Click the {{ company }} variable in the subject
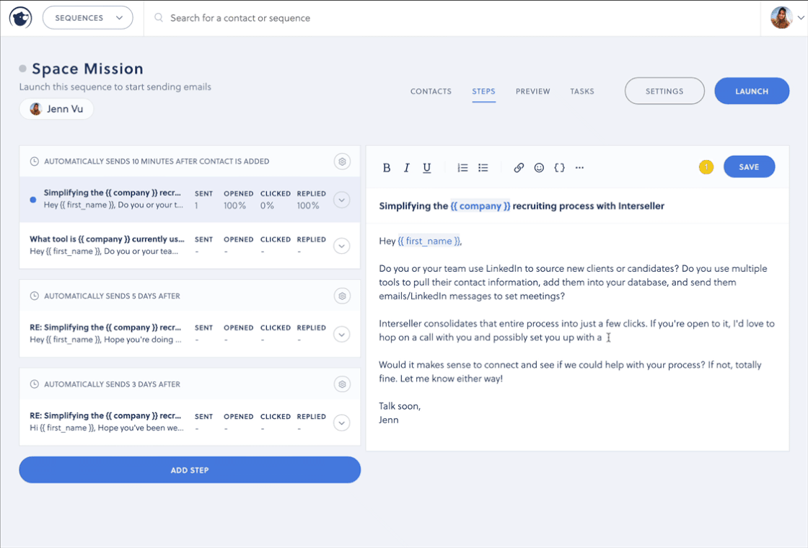The height and width of the screenshot is (548, 808). point(480,206)
